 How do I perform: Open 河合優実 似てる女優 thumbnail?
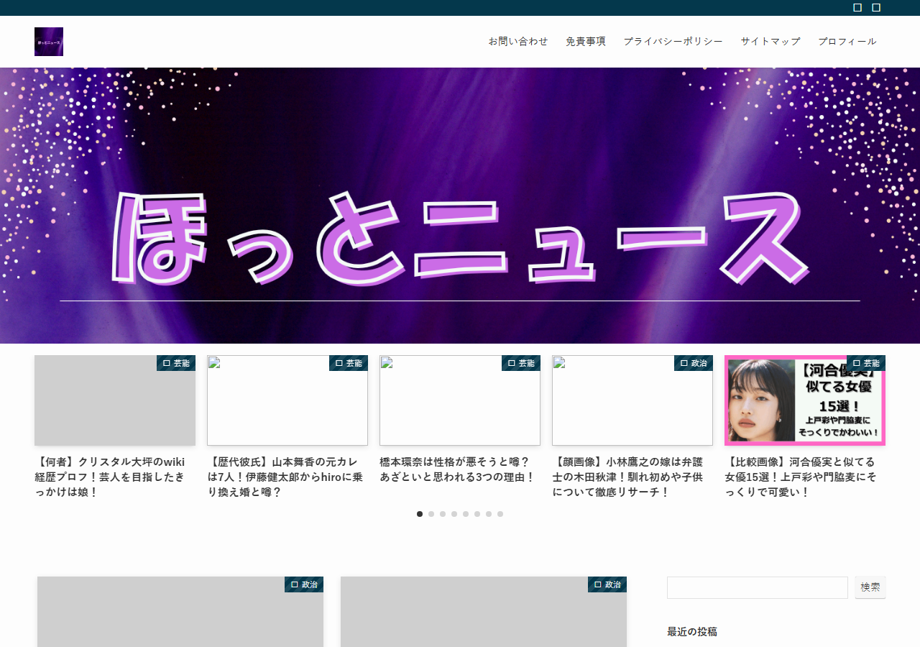[805, 400]
